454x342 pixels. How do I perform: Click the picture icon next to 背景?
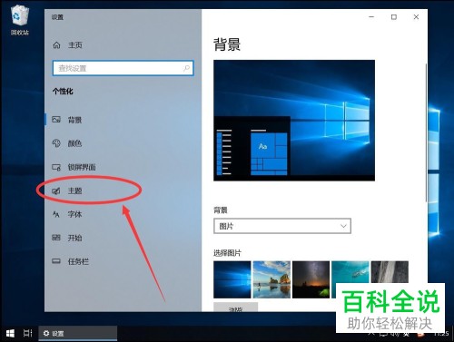click(x=56, y=120)
